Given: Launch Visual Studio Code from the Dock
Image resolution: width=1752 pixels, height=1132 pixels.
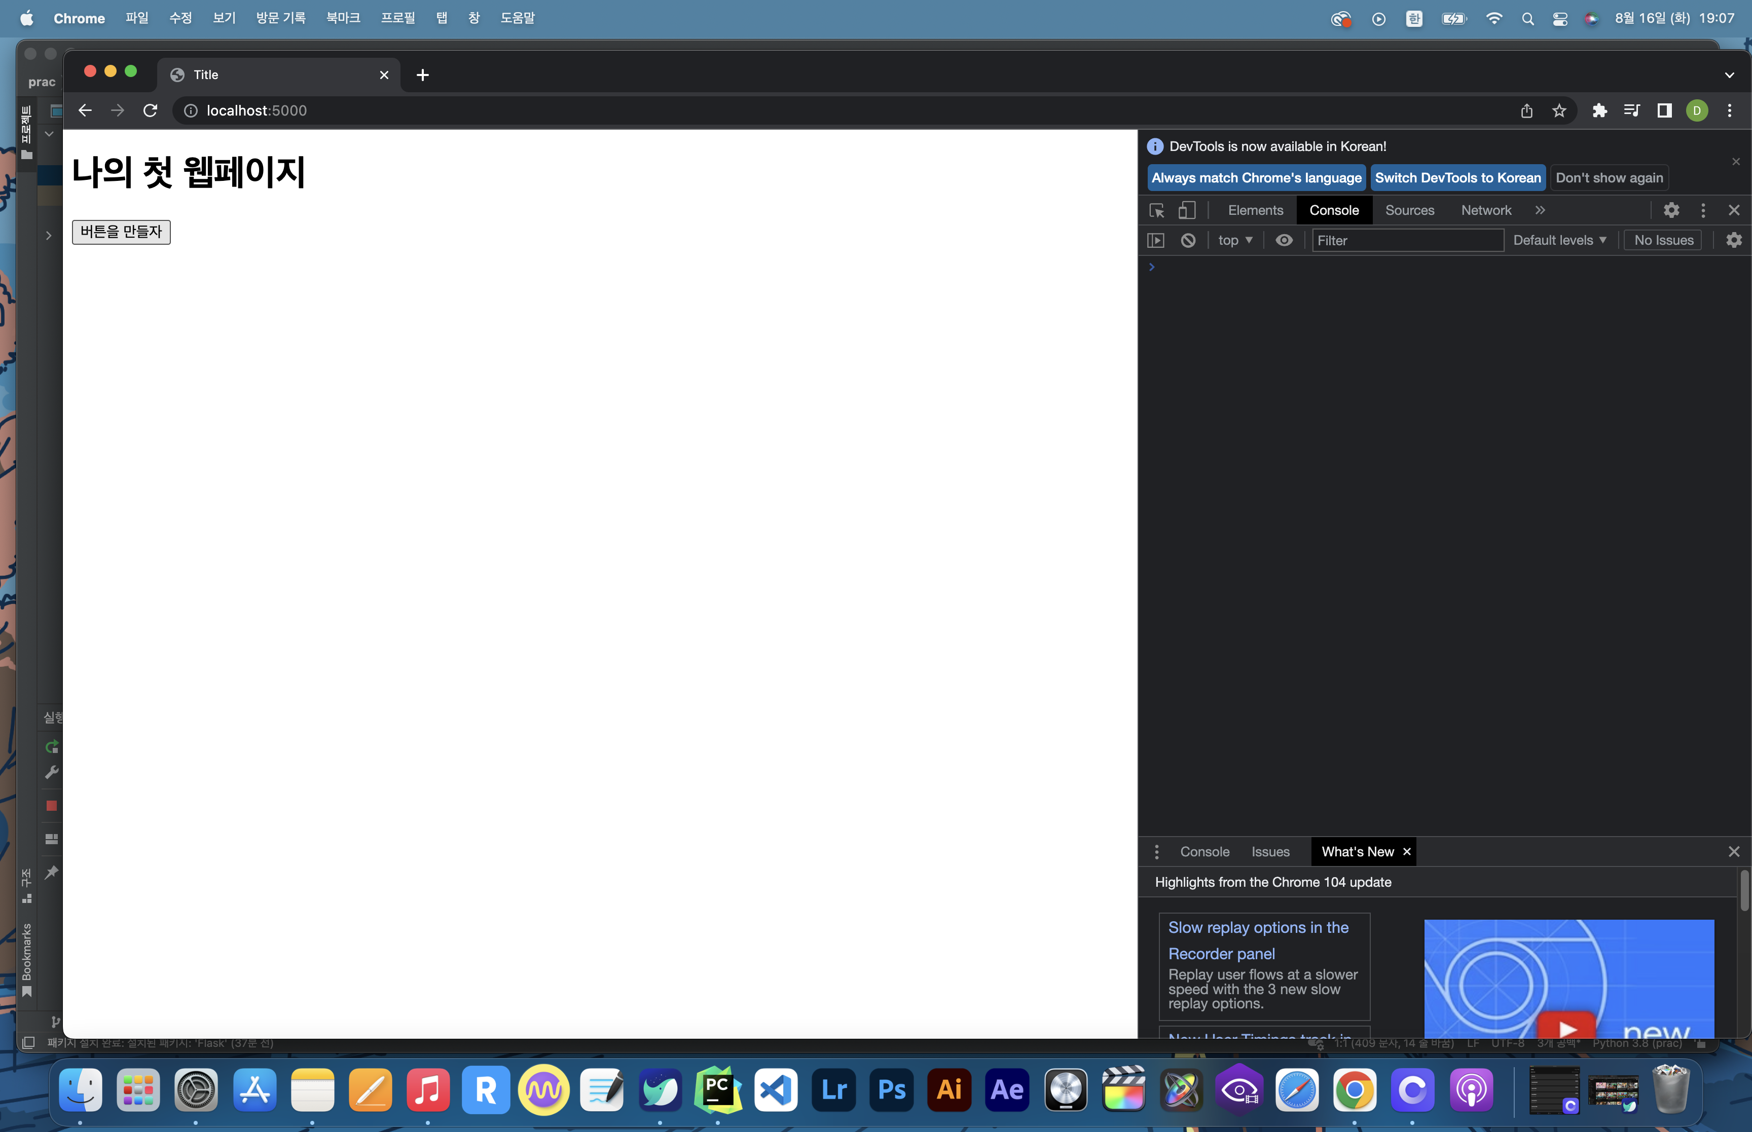Looking at the screenshot, I should (776, 1089).
